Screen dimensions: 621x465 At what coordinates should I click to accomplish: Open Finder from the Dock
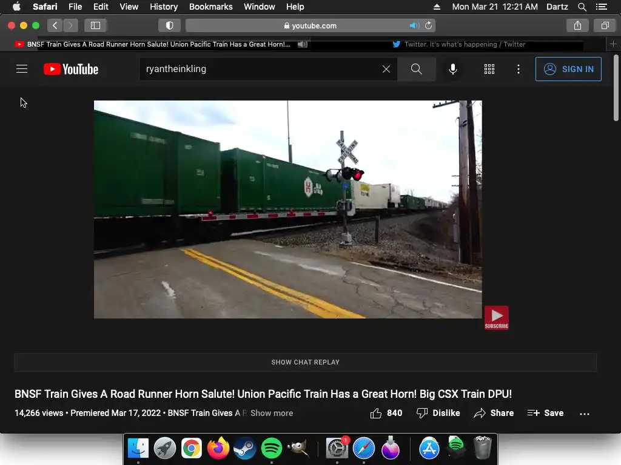(x=138, y=449)
